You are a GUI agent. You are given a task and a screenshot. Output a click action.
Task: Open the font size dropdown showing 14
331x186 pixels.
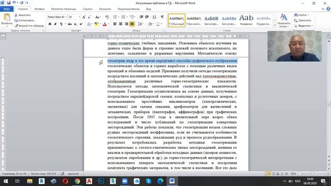click(79, 17)
